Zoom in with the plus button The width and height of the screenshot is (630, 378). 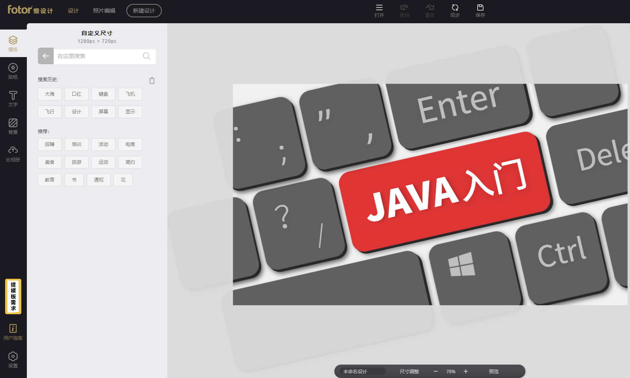coord(466,371)
